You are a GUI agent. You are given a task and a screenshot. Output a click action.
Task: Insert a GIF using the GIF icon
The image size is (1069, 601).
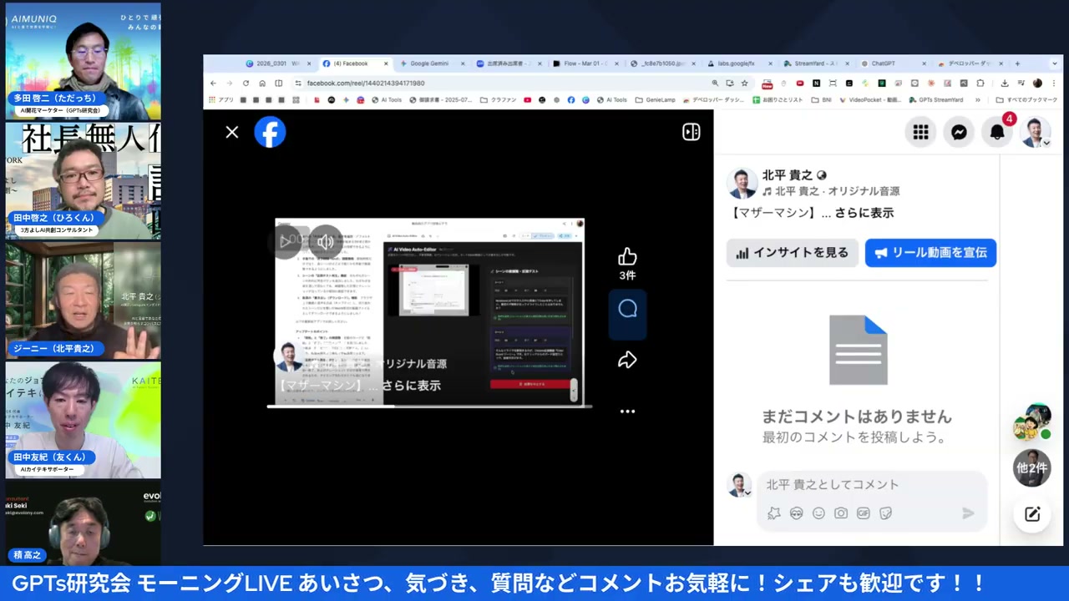[864, 513]
